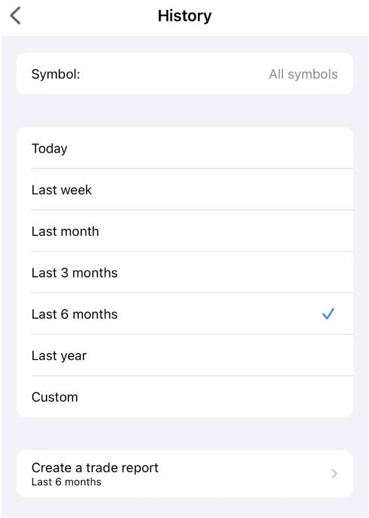Switch history range to Last 3 months
Viewport: 369px width, 518px height.
tap(74, 273)
